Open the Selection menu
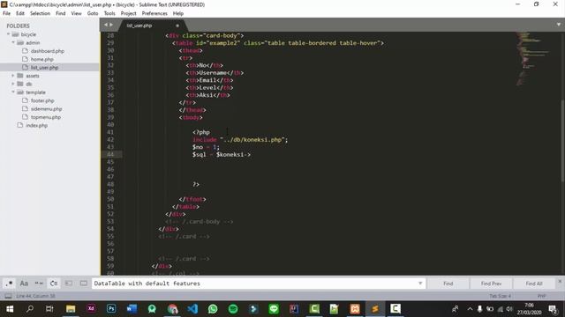565x317 pixels. 40,13
